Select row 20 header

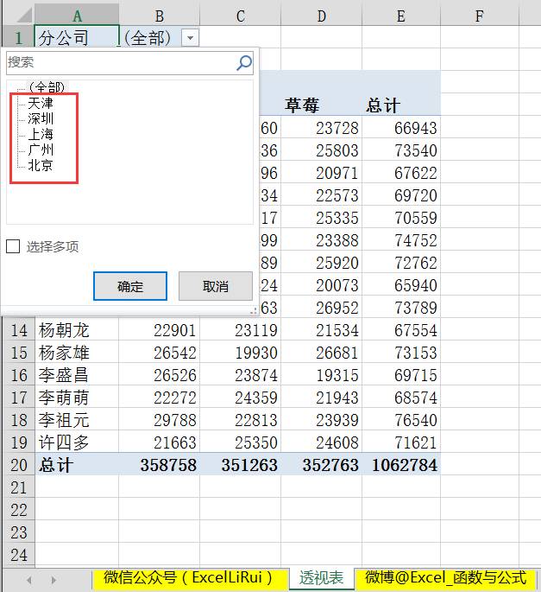pos(19,465)
